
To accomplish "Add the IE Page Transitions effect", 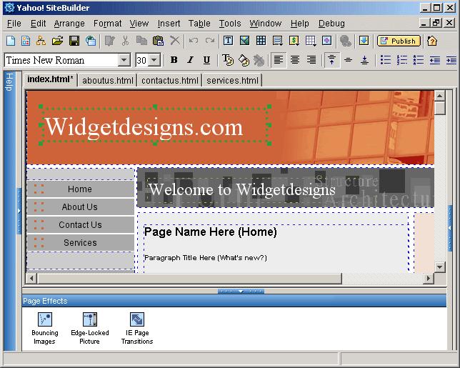I will tap(136, 320).
